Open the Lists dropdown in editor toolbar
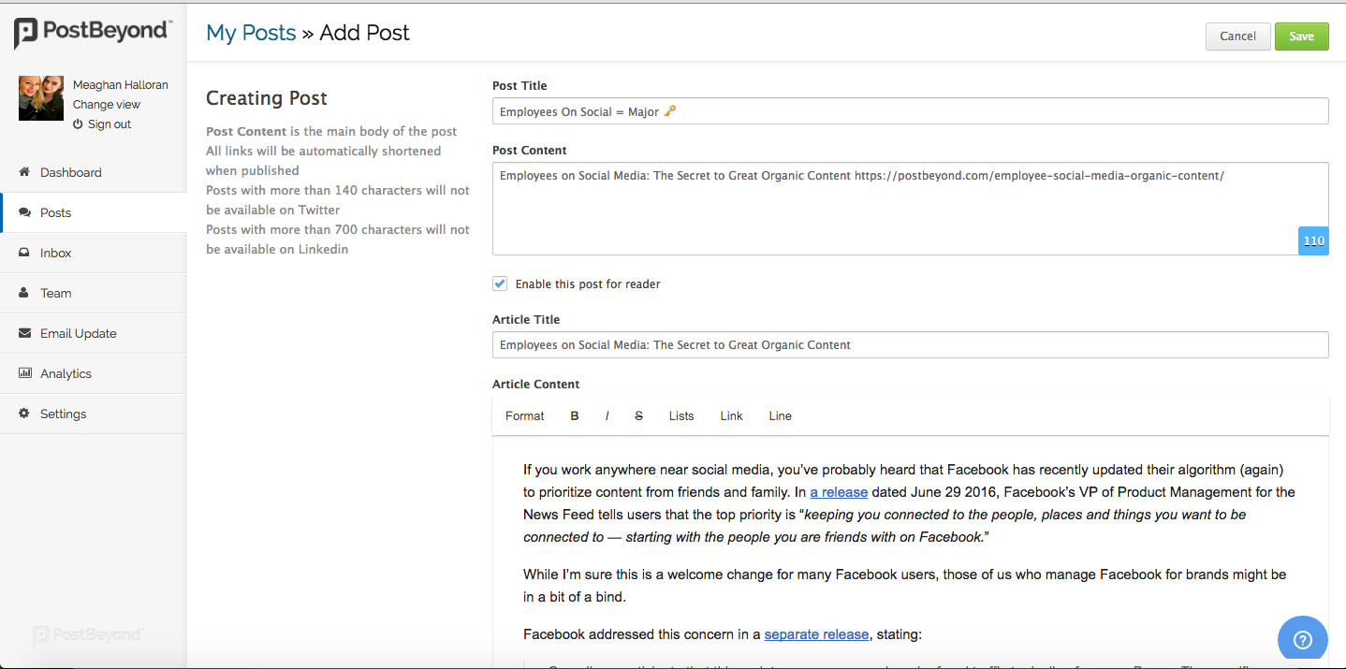The image size is (1346, 669). point(681,416)
